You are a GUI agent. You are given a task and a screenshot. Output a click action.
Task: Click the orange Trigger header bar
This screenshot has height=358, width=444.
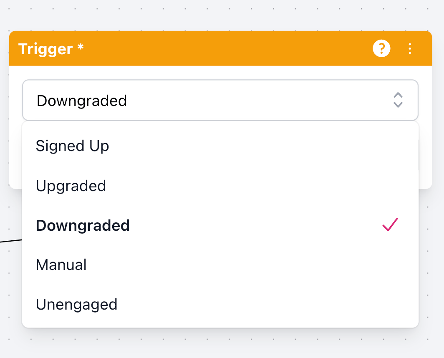pos(220,48)
